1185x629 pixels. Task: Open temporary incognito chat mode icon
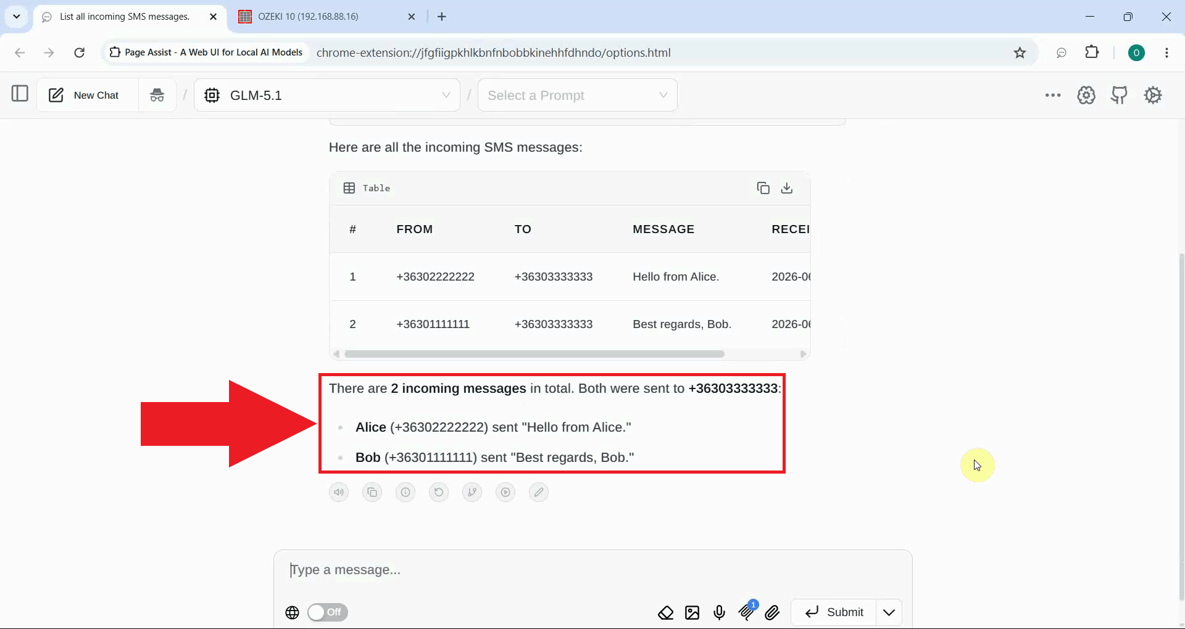(x=157, y=95)
